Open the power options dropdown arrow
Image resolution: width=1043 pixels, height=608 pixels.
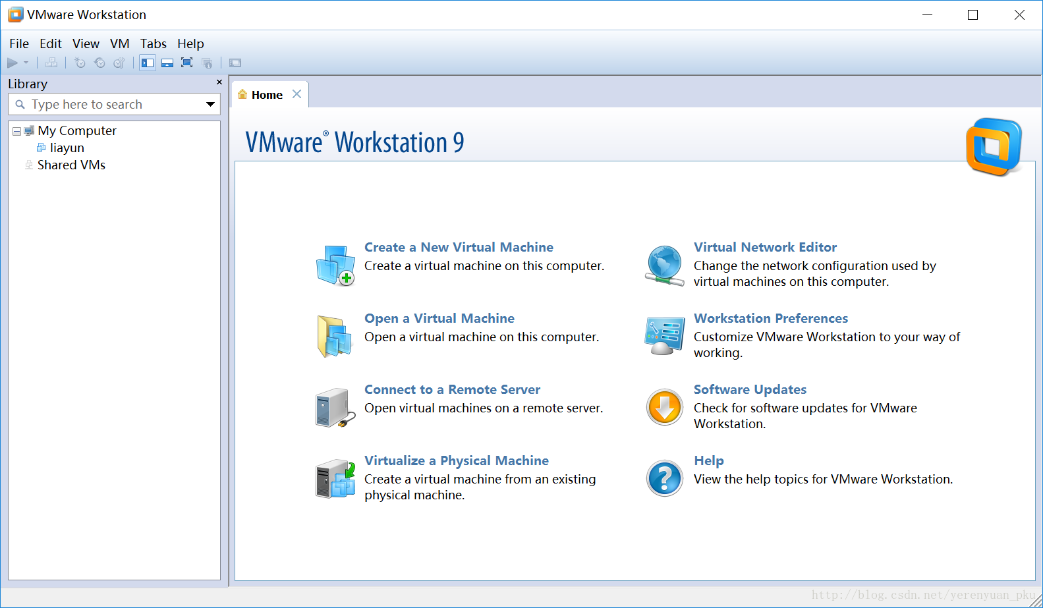pyautogui.click(x=26, y=63)
